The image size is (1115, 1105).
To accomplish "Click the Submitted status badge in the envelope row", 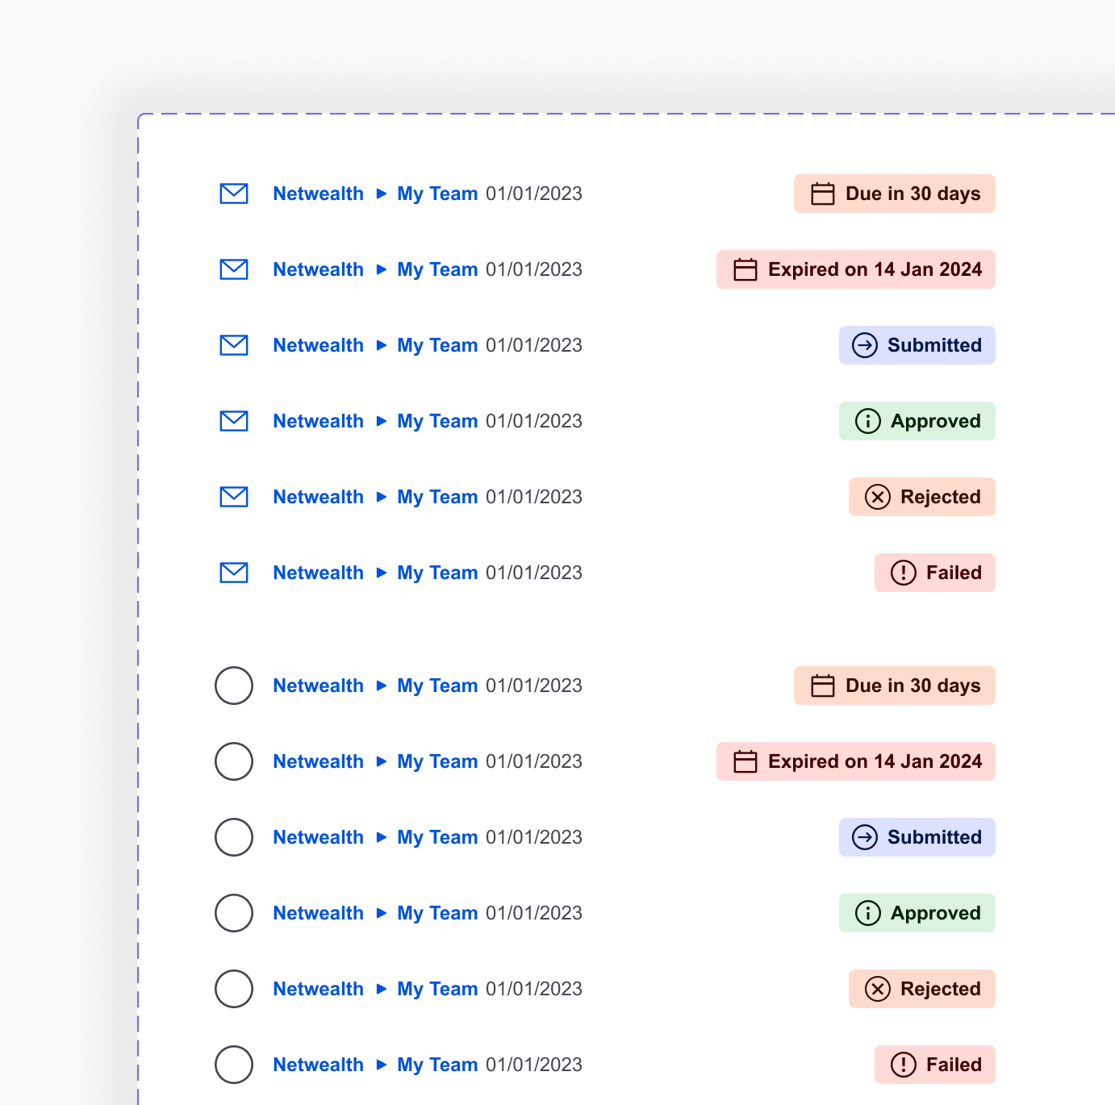I will click(x=917, y=345).
